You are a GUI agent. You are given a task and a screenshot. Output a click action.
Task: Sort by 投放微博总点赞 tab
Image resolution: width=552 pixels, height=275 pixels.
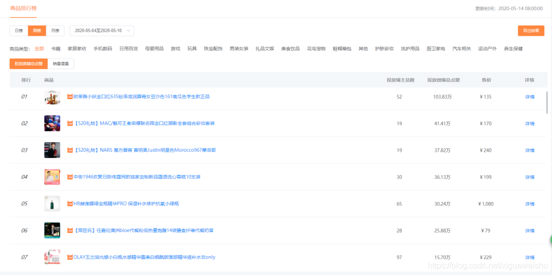(29, 64)
